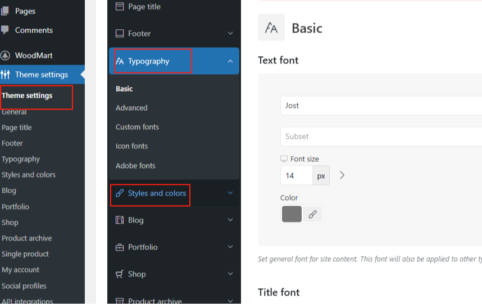
Task: Open Typography in the admin submenu
Action: point(21,159)
